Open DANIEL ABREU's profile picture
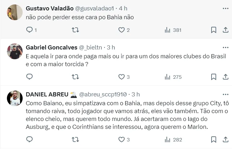 click(x=15, y=98)
